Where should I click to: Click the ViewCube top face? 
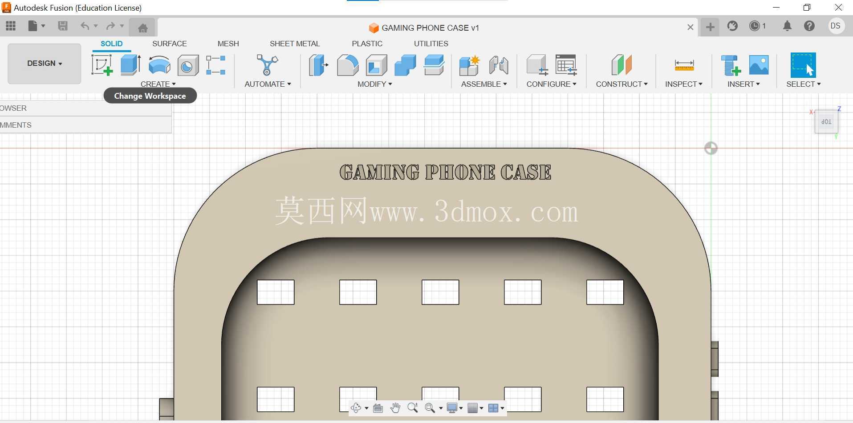[826, 121]
